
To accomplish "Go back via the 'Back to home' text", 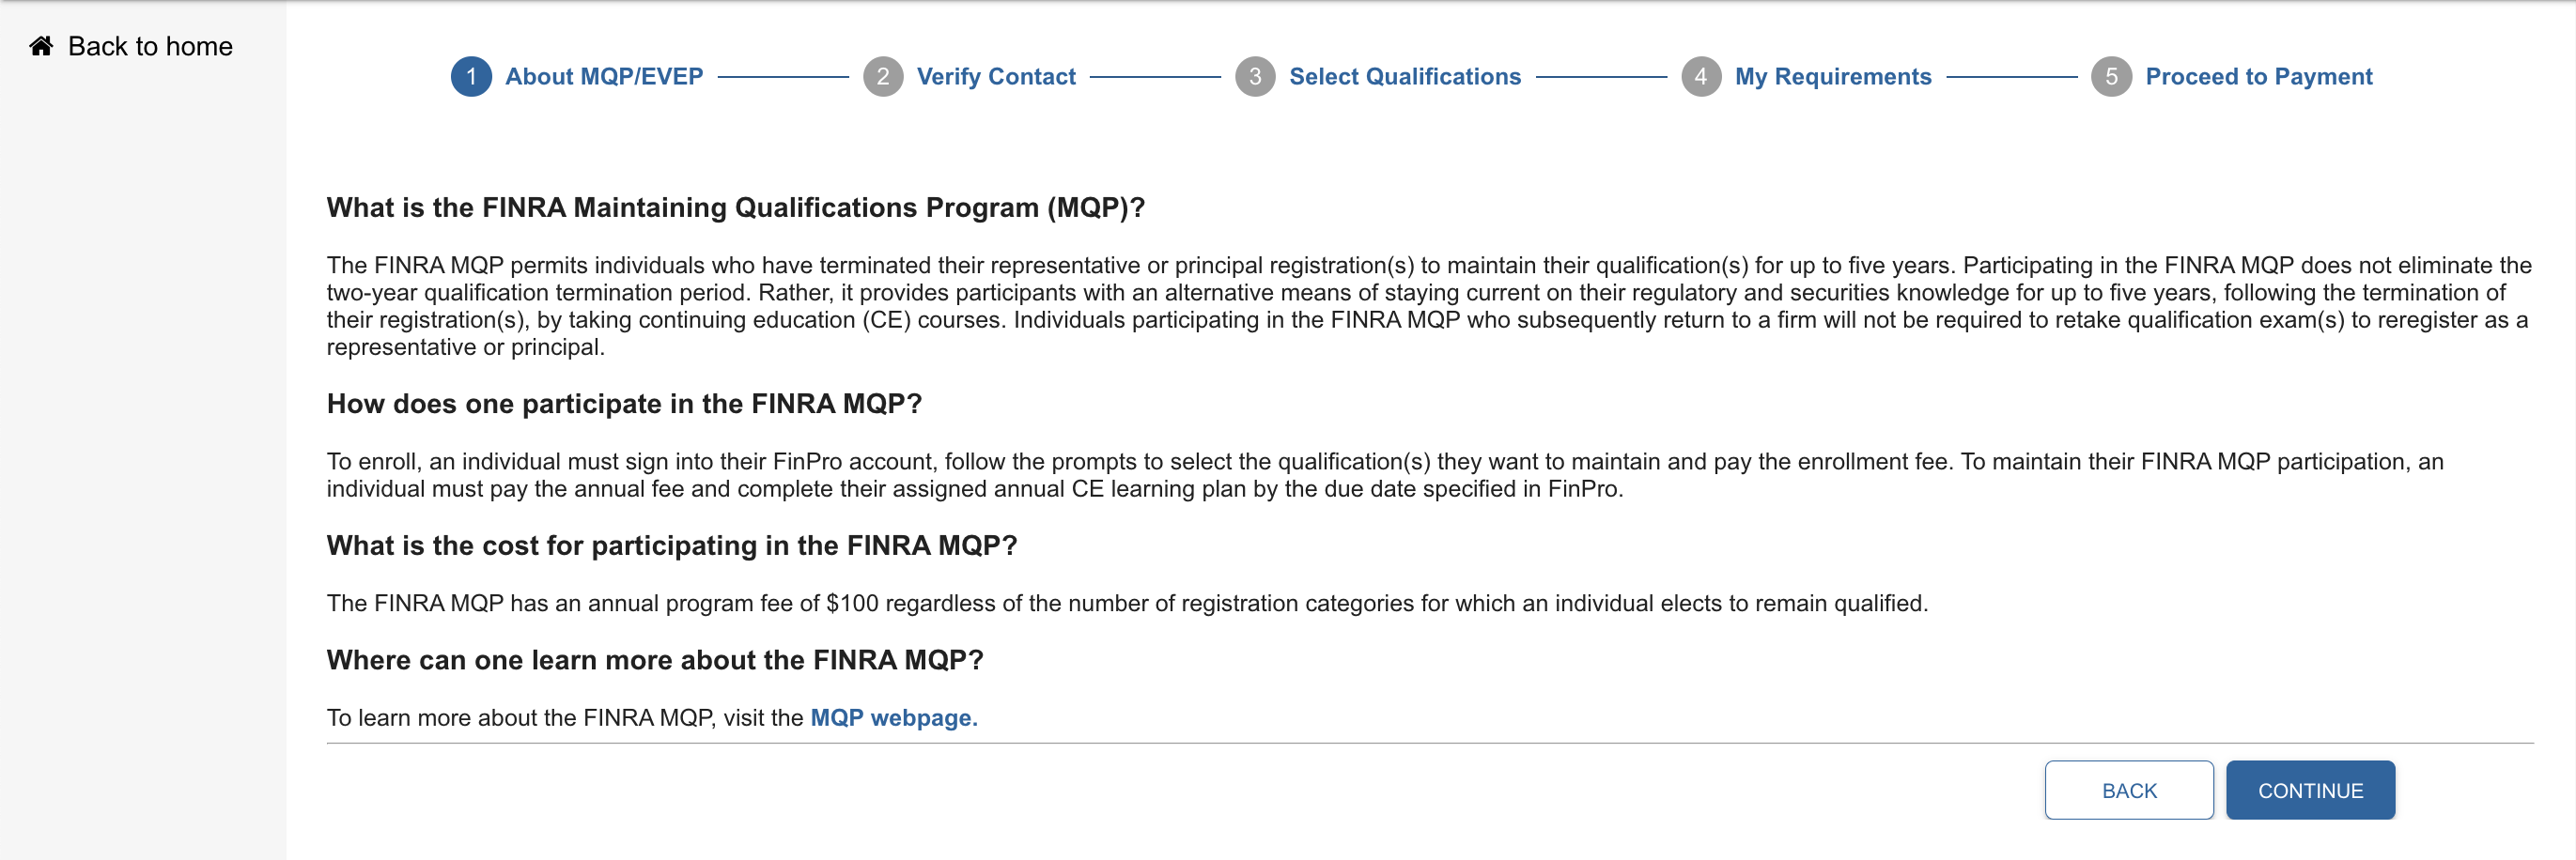I will tap(150, 46).
